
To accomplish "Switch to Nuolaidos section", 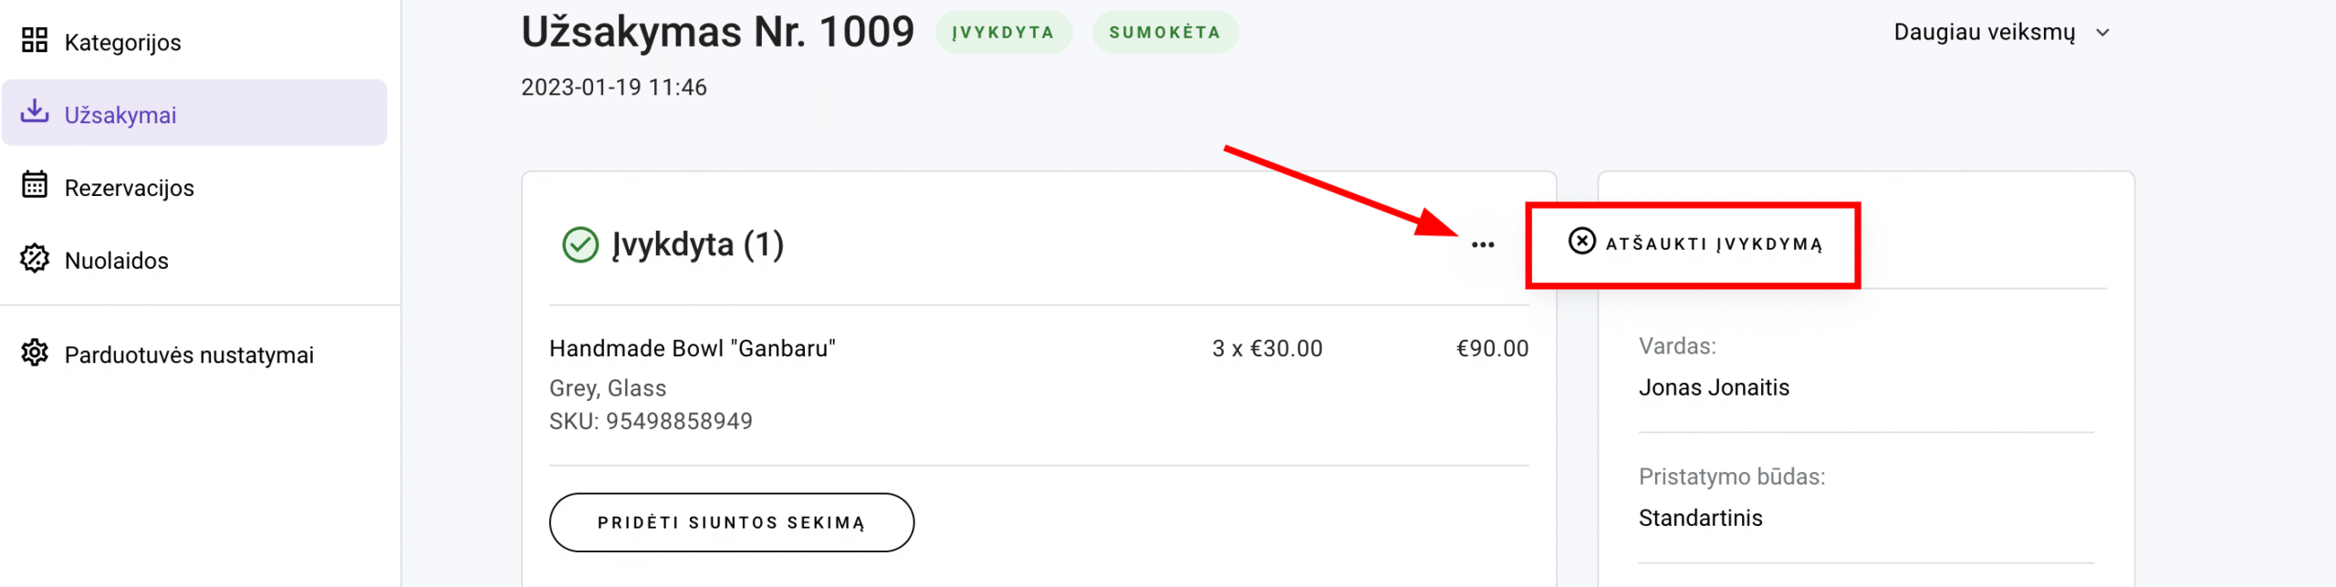I will coord(116,260).
